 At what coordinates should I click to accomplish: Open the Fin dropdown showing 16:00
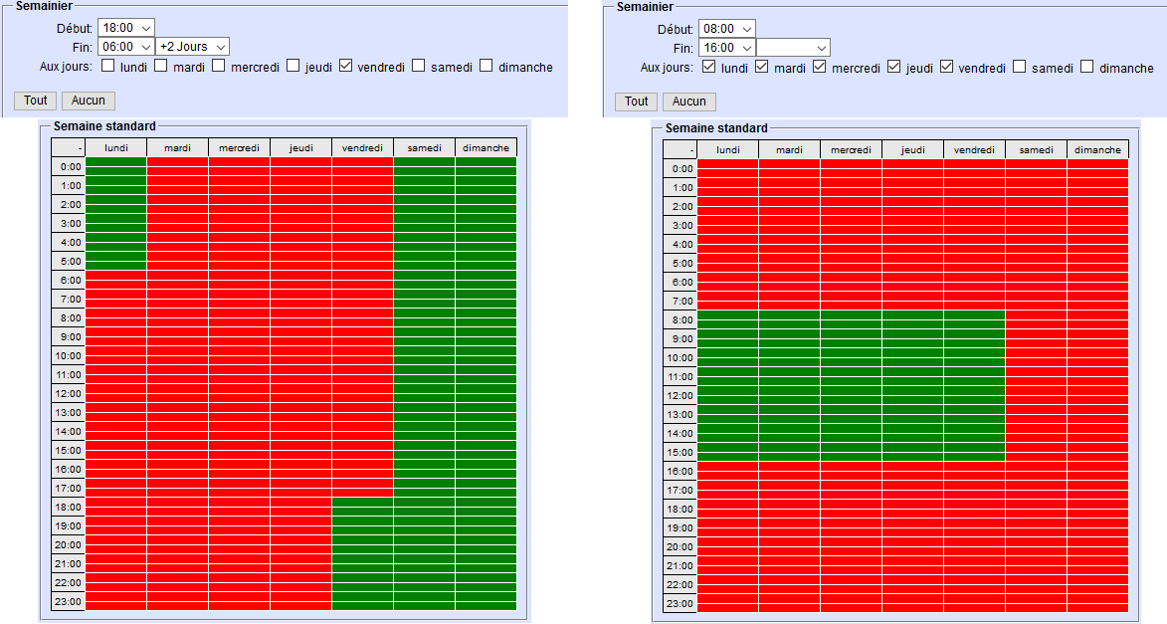point(727,48)
